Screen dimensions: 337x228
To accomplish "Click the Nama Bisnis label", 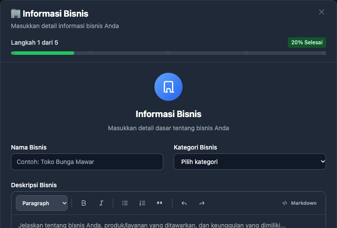I will 29,147.
